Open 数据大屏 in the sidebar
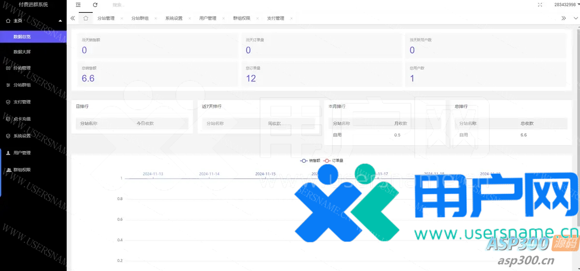 click(22, 52)
